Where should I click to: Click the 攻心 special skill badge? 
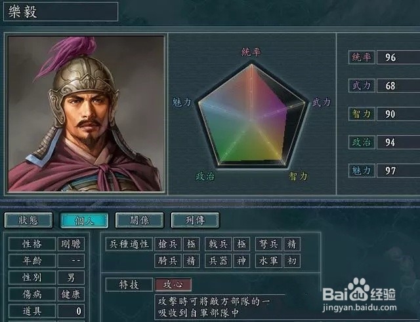173,285
